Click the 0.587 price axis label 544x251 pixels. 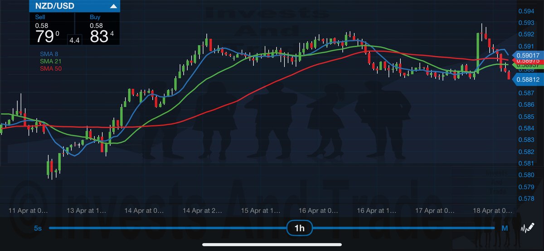tap(525, 93)
